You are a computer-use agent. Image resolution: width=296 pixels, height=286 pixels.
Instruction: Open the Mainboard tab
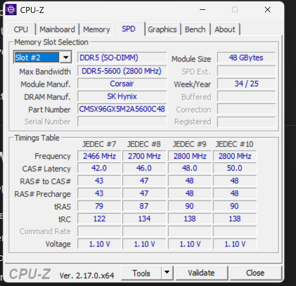[57, 30]
